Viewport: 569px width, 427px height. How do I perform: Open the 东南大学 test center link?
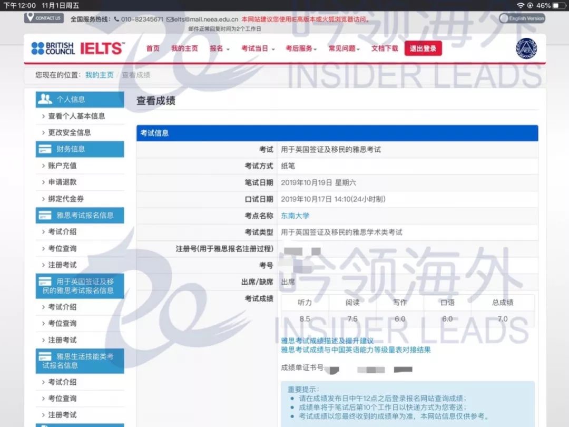click(x=296, y=216)
